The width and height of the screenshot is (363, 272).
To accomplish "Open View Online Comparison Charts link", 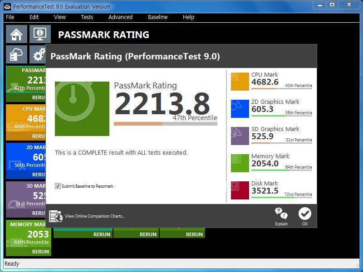I will tap(95, 216).
